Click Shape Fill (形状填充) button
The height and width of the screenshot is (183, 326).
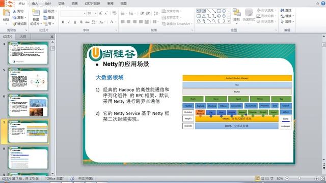click(x=266, y=10)
